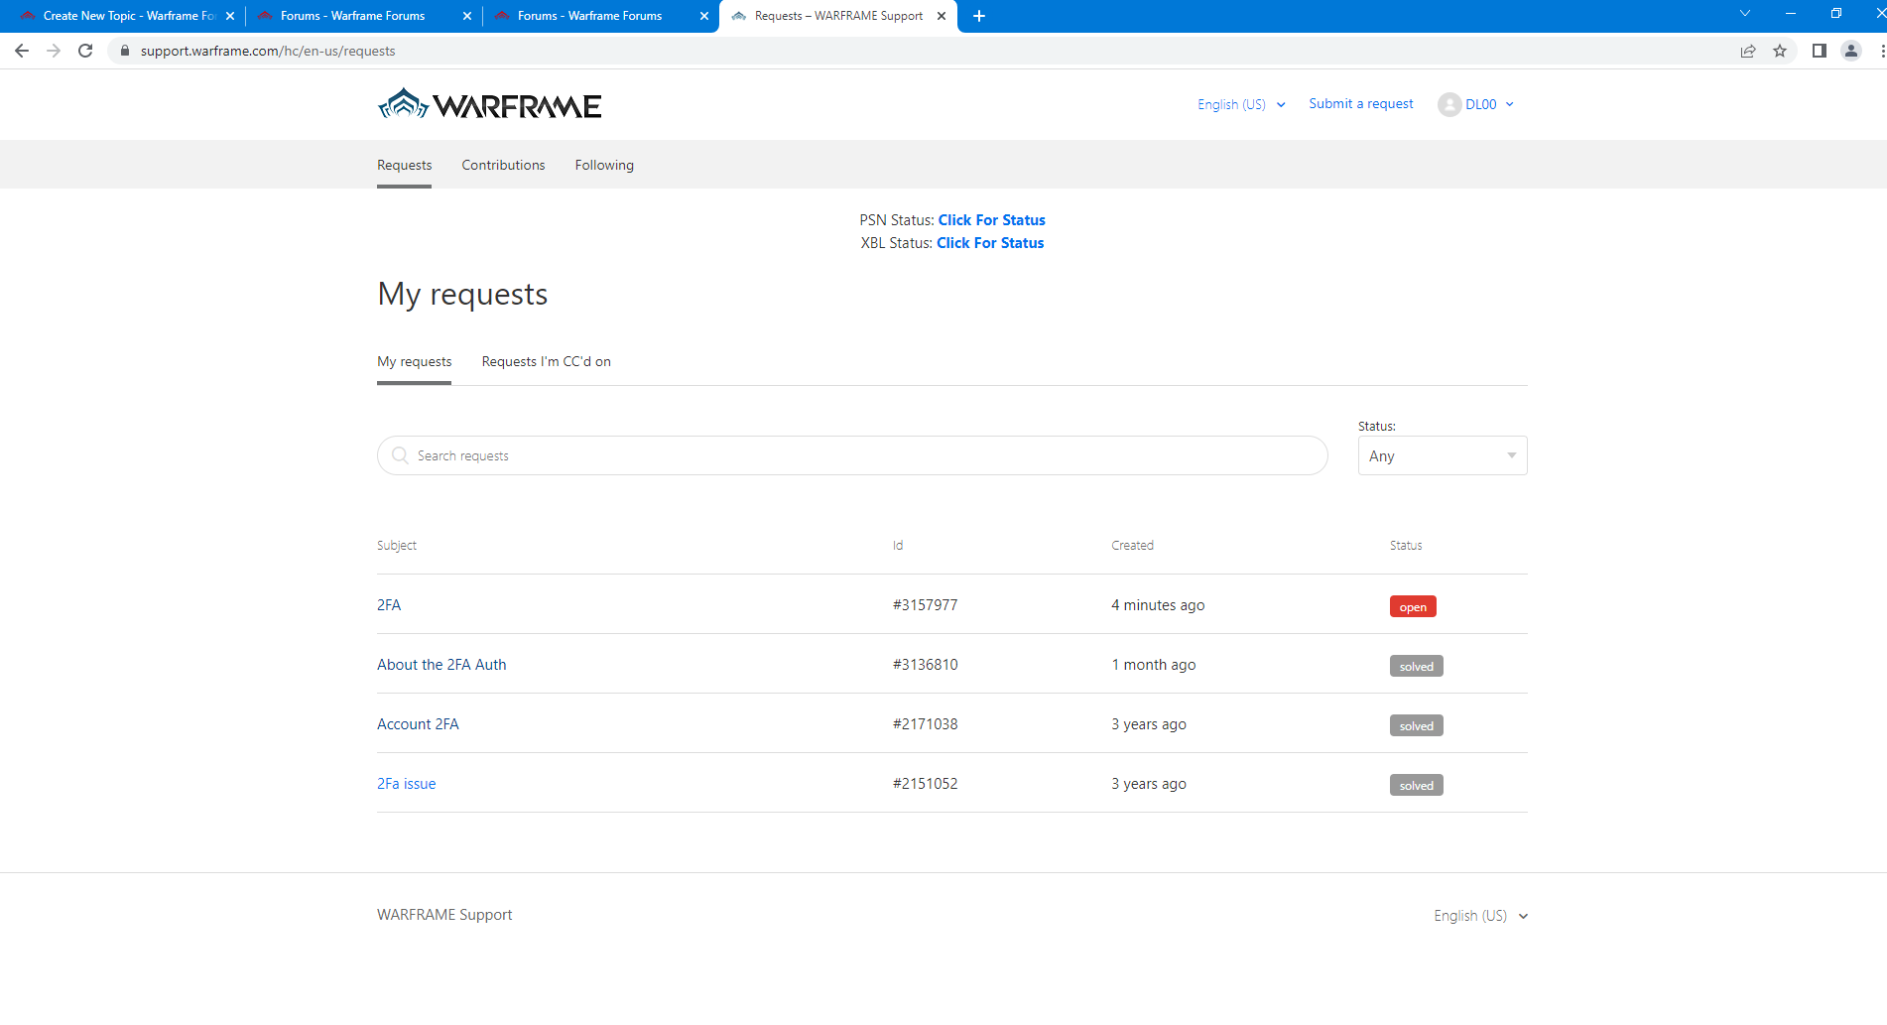Switch to first Forums - Warframe Forums tab

(x=363, y=16)
